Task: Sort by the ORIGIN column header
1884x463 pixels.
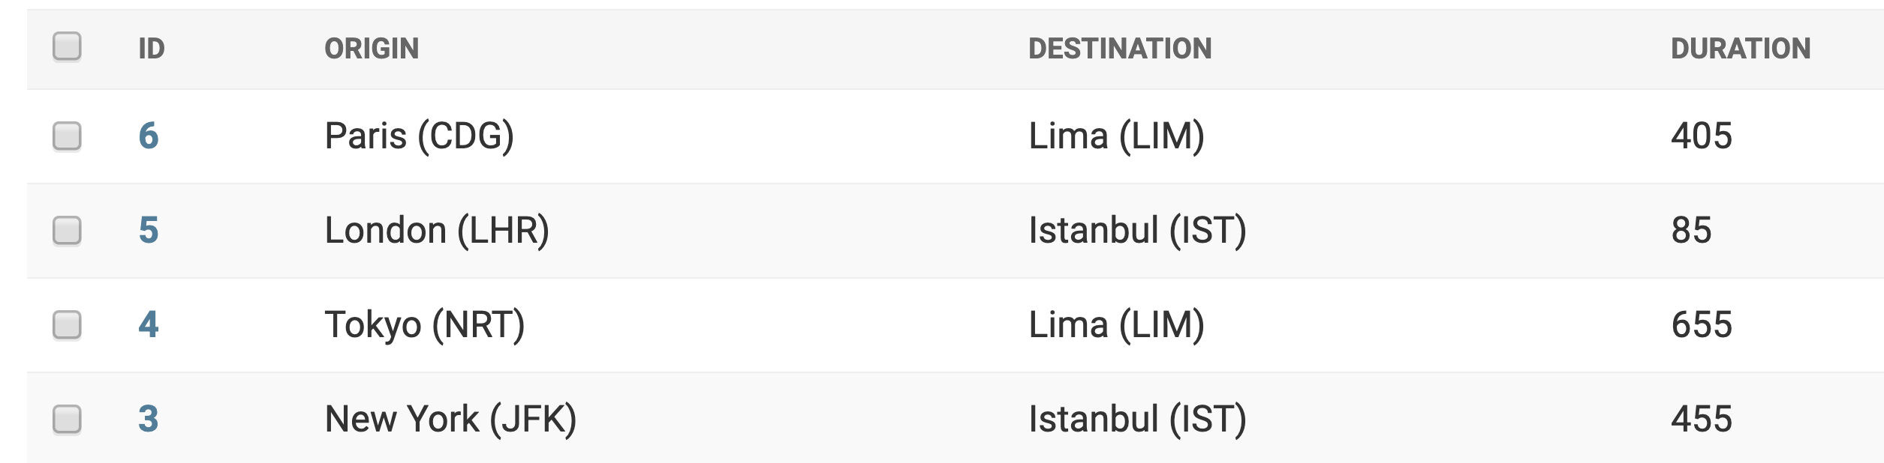Action: (x=372, y=49)
